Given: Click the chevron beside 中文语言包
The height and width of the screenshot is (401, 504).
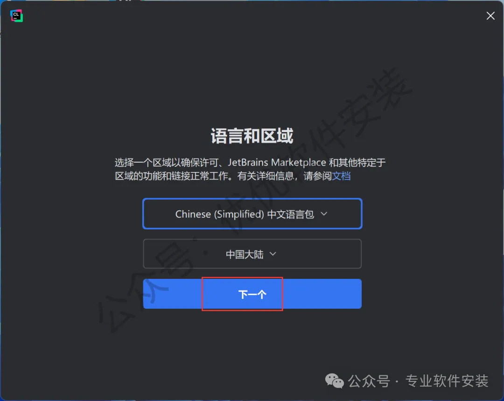Looking at the screenshot, I should (324, 214).
